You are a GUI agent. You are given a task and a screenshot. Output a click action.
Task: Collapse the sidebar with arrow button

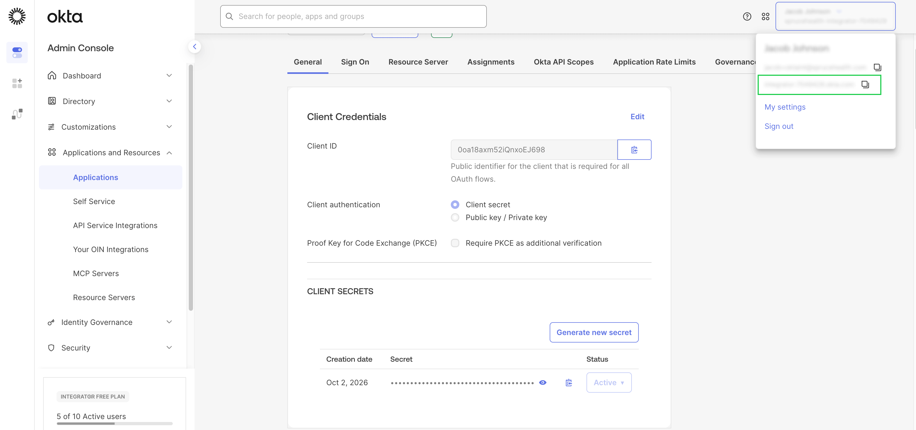coord(195,47)
